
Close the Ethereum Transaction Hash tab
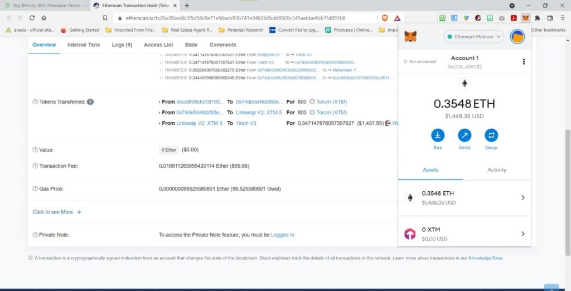click(x=175, y=6)
